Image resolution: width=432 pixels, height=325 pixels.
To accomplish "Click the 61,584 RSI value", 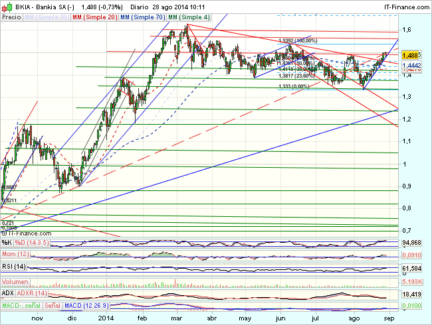I will (x=411, y=268).
